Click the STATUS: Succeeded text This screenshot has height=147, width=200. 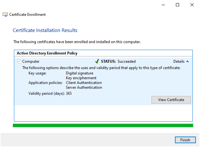tap(118, 62)
